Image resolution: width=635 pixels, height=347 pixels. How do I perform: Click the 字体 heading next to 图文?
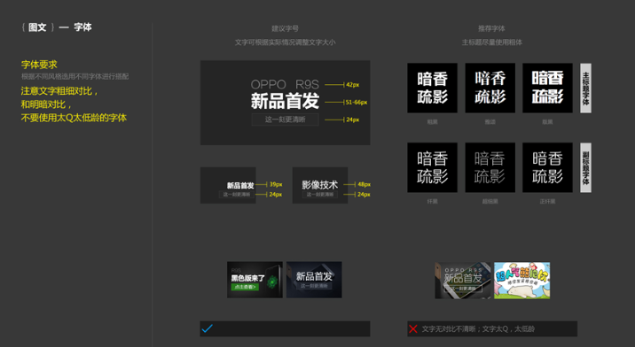coord(82,27)
